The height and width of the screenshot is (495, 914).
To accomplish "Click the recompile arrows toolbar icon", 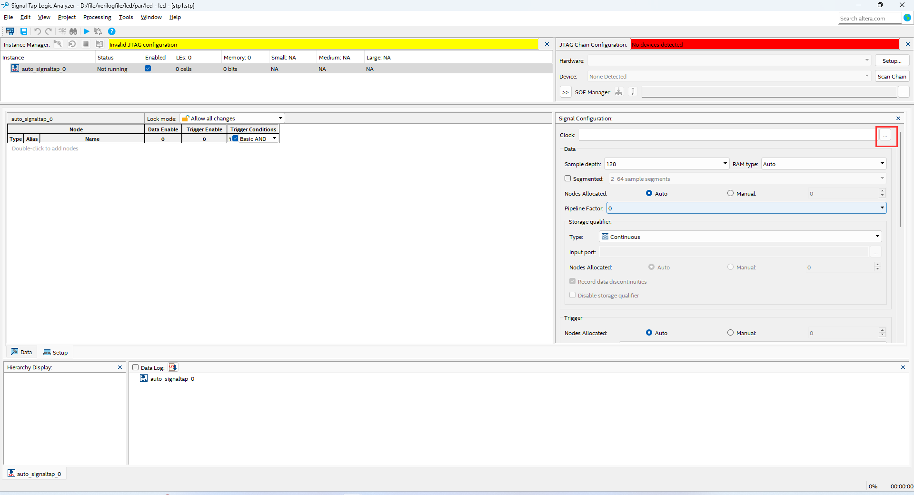I will [98, 31].
